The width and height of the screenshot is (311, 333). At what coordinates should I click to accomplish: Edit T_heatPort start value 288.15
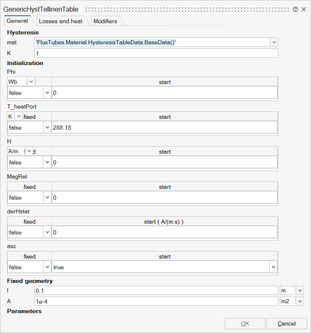(164, 128)
